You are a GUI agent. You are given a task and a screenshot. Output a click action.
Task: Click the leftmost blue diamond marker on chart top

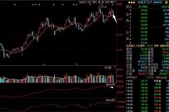tap(15, 5)
